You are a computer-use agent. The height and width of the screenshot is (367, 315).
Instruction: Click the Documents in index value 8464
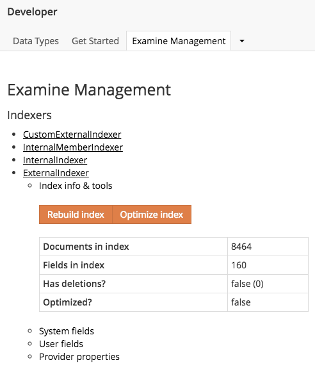(241, 247)
